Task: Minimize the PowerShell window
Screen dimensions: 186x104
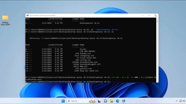Action: [x=143, y=15]
